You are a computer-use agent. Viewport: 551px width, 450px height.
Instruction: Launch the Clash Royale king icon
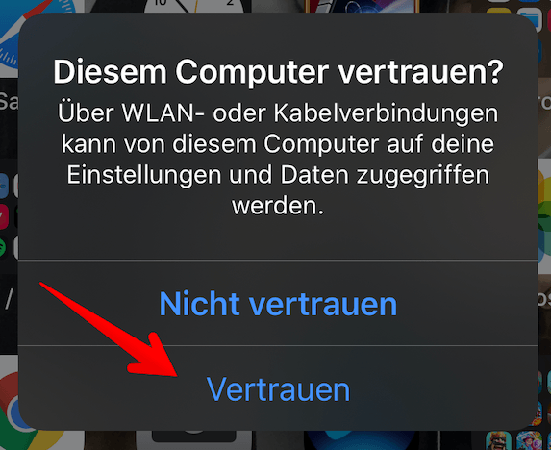tap(498, 441)
